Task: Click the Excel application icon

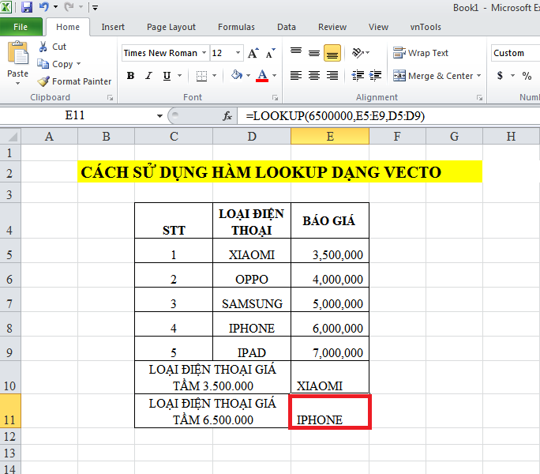Action: 6,7
